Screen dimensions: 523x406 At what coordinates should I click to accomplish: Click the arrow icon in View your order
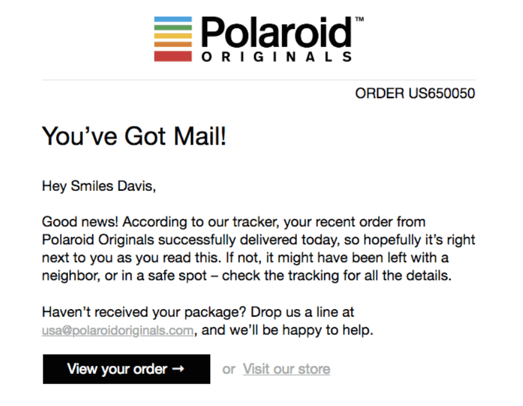coord(178,369)
